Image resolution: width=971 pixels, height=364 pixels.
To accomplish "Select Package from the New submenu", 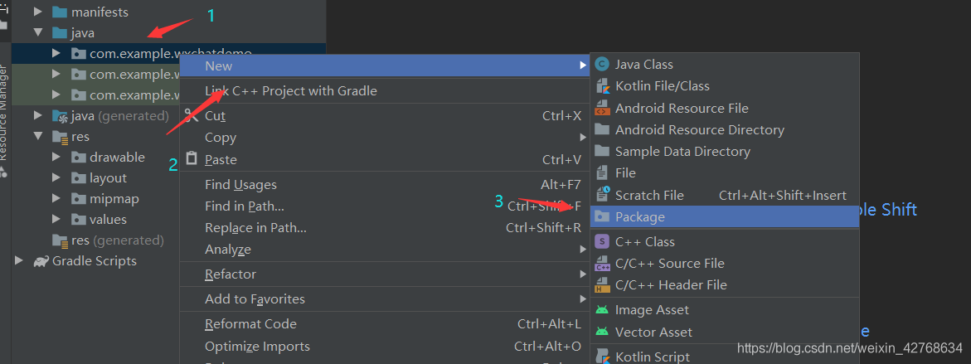I will 640,217.
